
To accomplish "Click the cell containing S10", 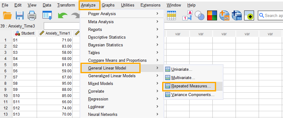I will [25, 95].
